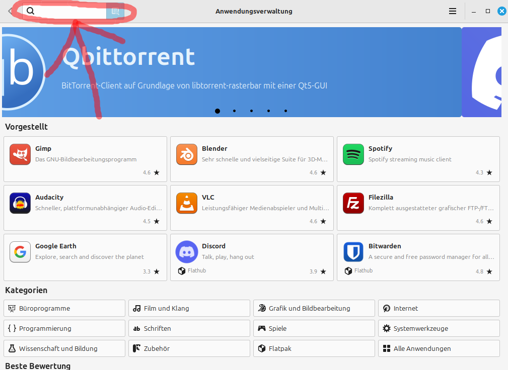Maximize the Anwendungsverwaltung window
508x370 pixels.
click(487, 12)
